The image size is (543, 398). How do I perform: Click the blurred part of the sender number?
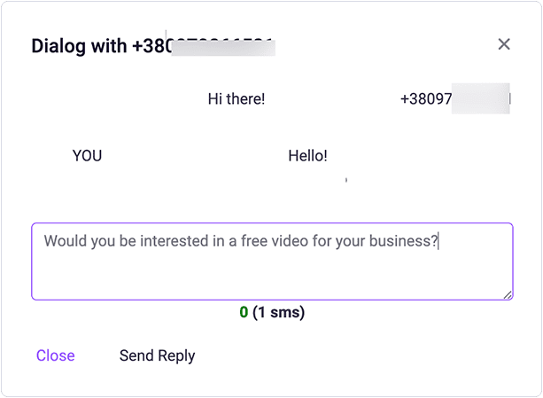click(x=481, y=99)
